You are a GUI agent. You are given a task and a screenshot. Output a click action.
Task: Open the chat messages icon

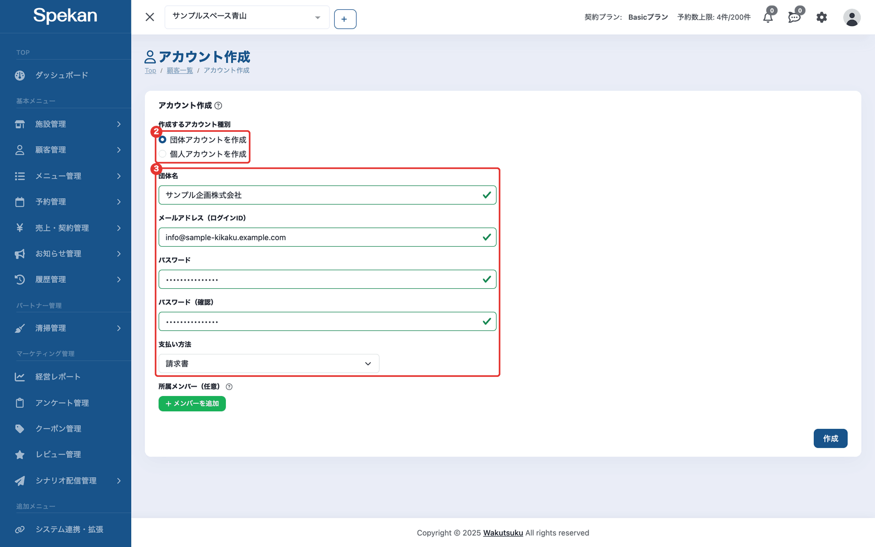pos(795,18)
